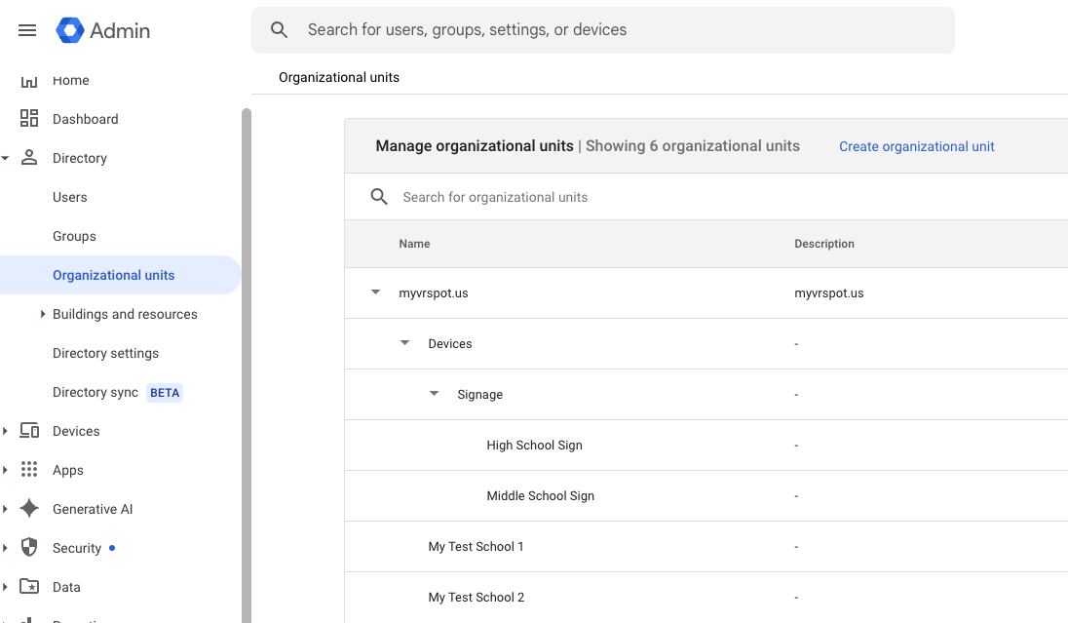Screen dimensions: 1068x623
Task: Expand Buildings and resources submenu
Action: pyautogui.click(x=43, y=314)
